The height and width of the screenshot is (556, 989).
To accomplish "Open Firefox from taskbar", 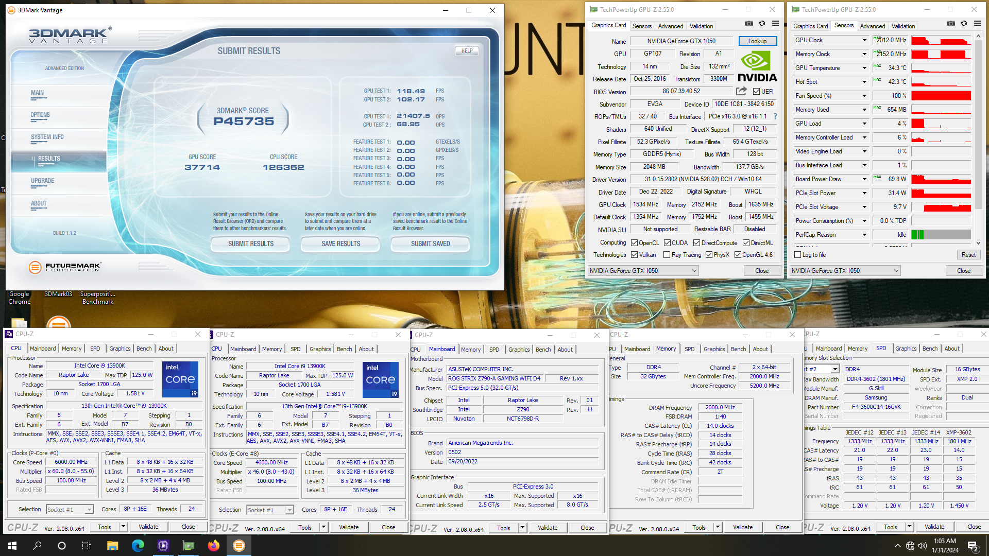I will 214,546.
